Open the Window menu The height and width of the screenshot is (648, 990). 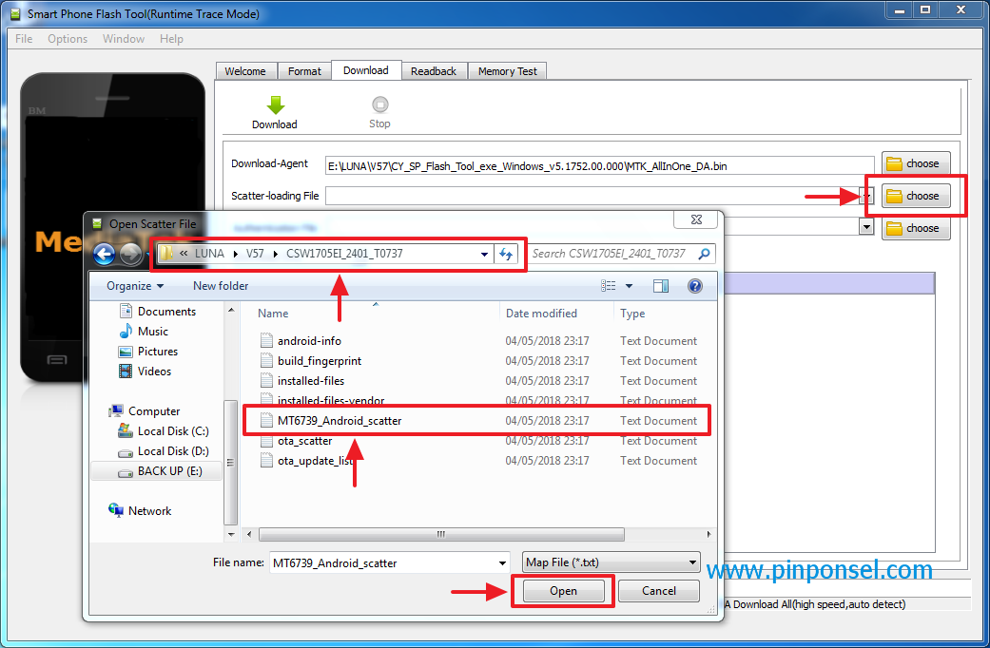click(124, 39)
